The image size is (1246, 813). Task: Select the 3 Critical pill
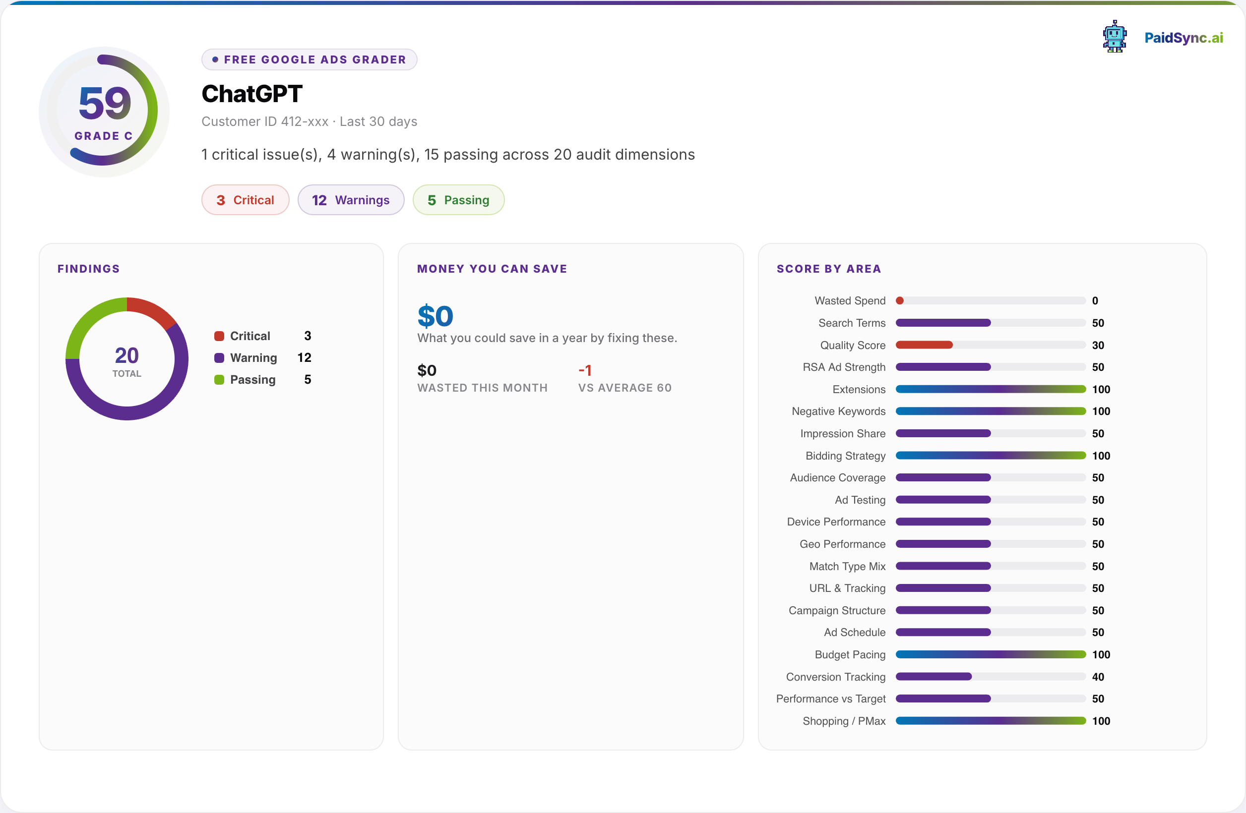tap(245, 200)
